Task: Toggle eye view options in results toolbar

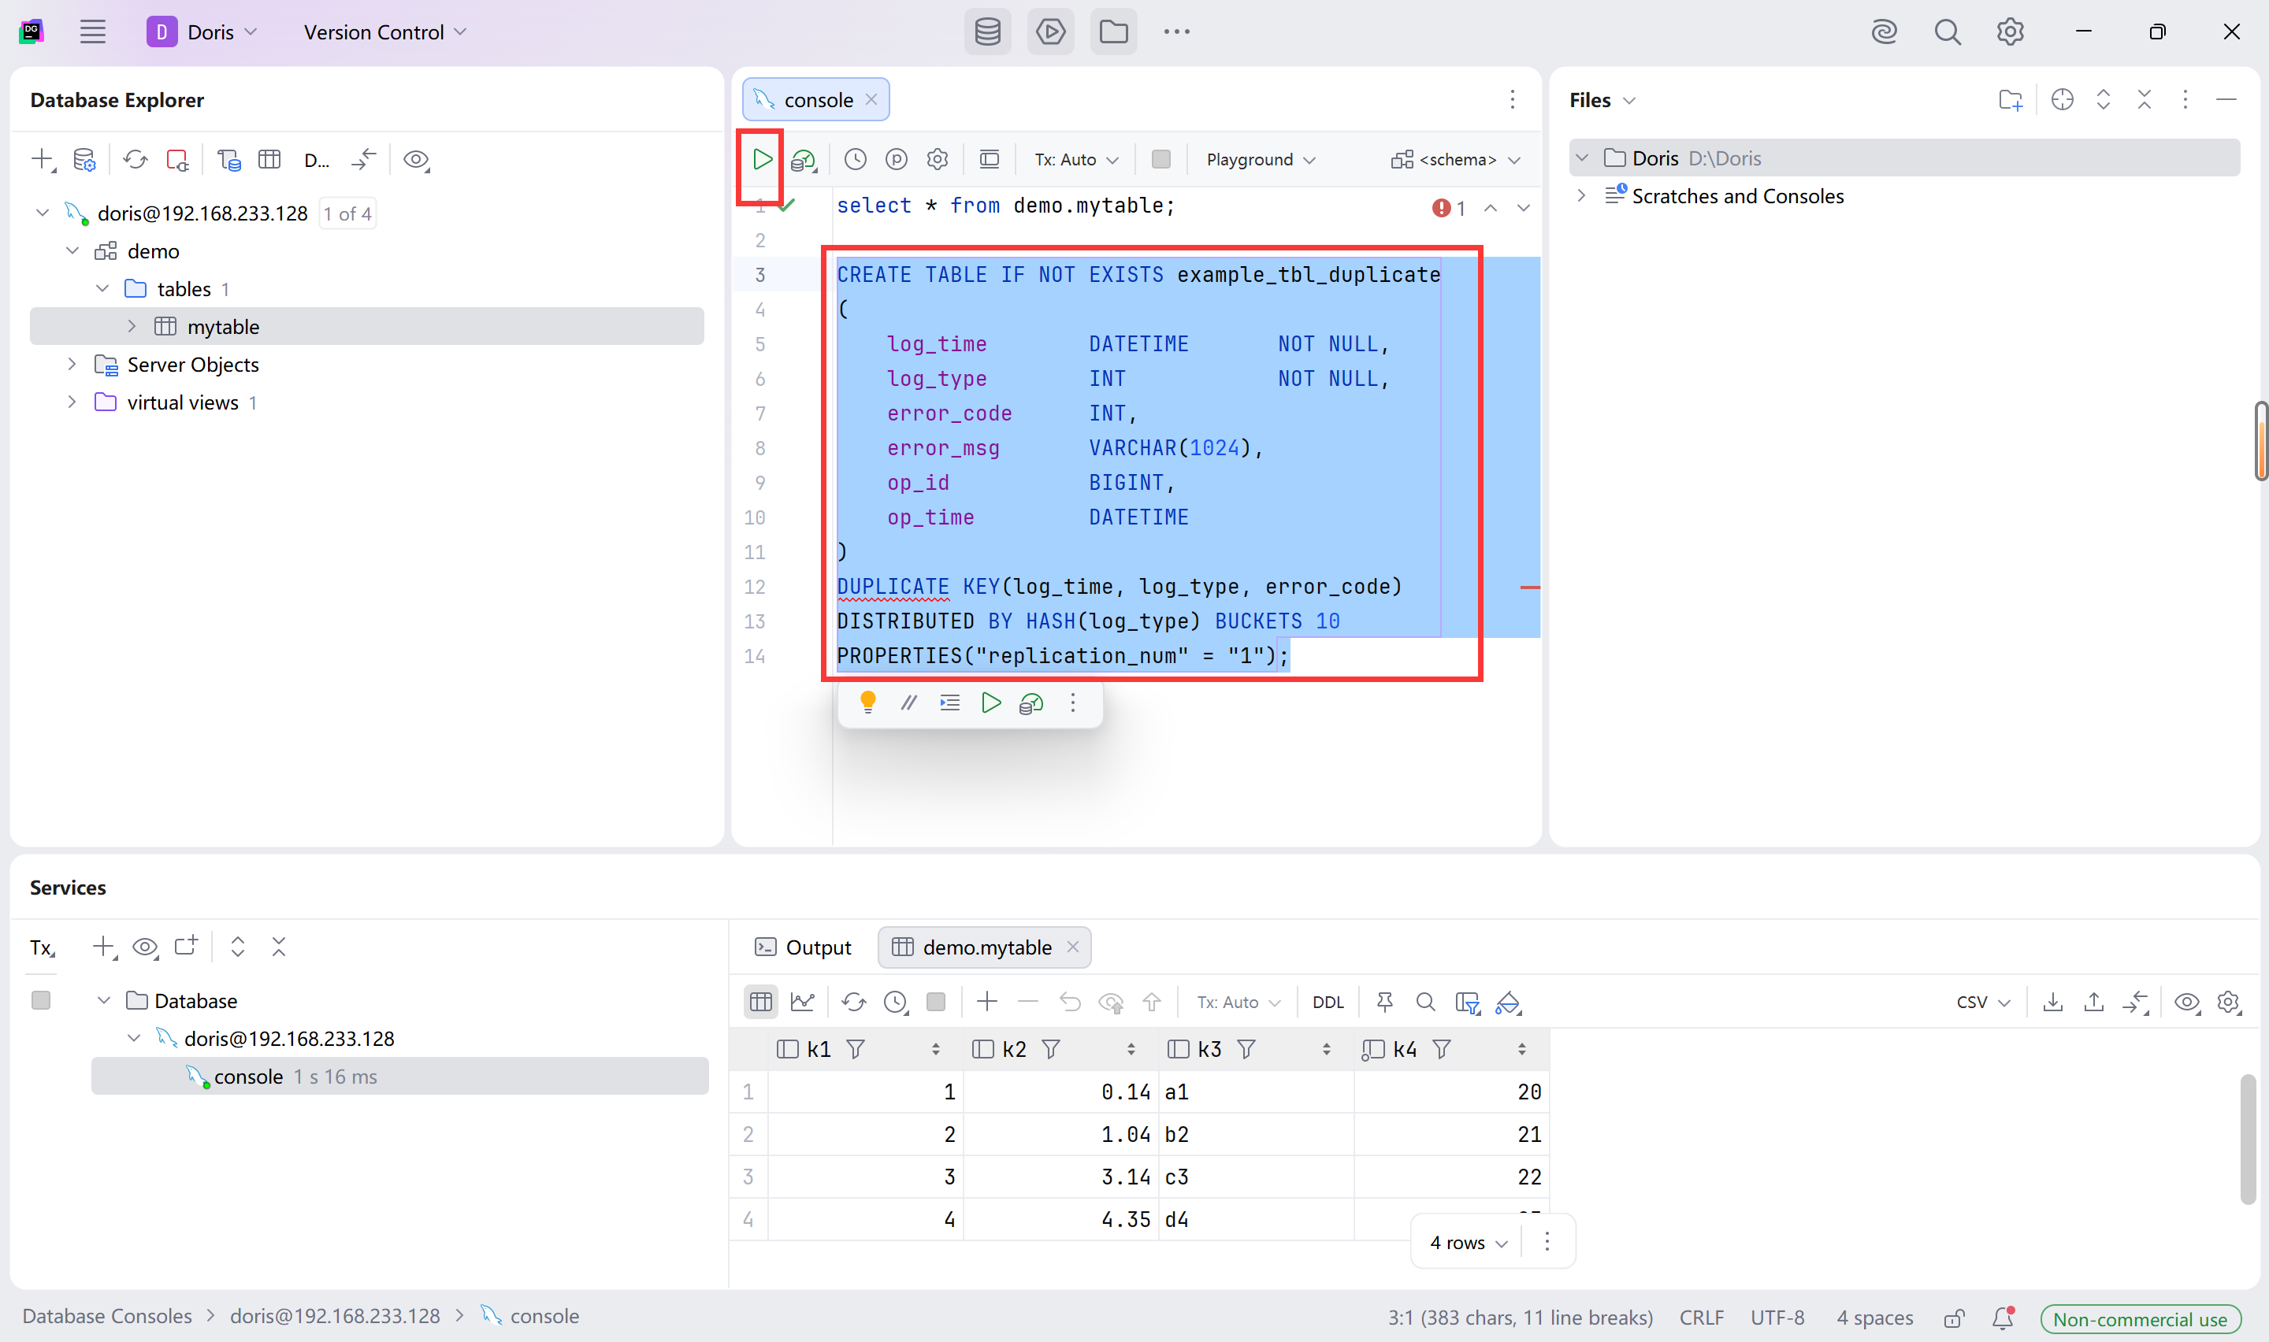Action: pos(2187,1001)
